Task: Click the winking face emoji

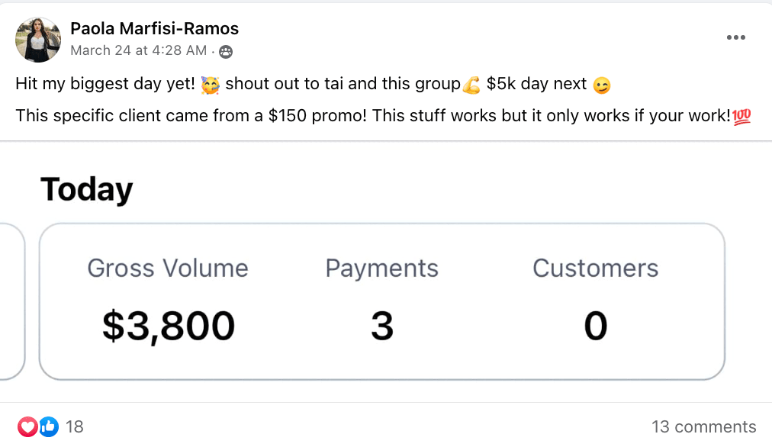Action: coord(602,85)
